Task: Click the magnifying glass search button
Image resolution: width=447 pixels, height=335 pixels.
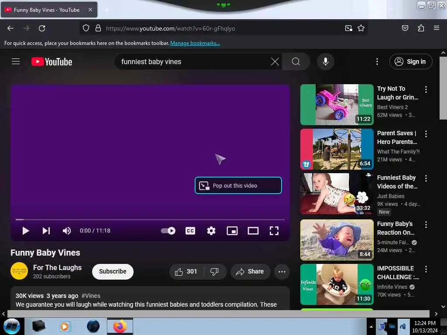Action: [296, 62]
